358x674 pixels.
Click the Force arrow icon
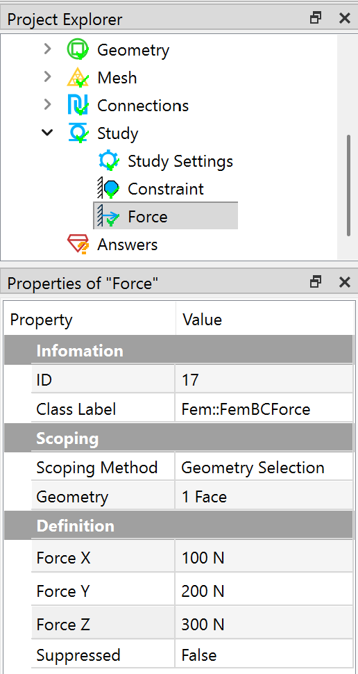[109, 216]
